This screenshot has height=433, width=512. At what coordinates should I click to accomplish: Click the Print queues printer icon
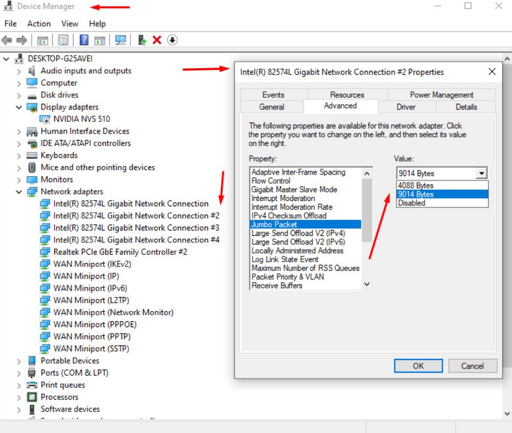click(32, 385)
